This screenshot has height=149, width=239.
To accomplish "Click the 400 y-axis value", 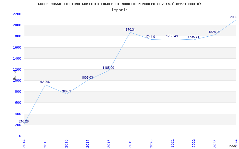I will coord(18,114).
